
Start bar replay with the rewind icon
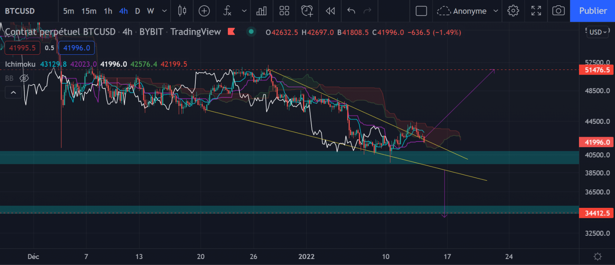[330, 11]
